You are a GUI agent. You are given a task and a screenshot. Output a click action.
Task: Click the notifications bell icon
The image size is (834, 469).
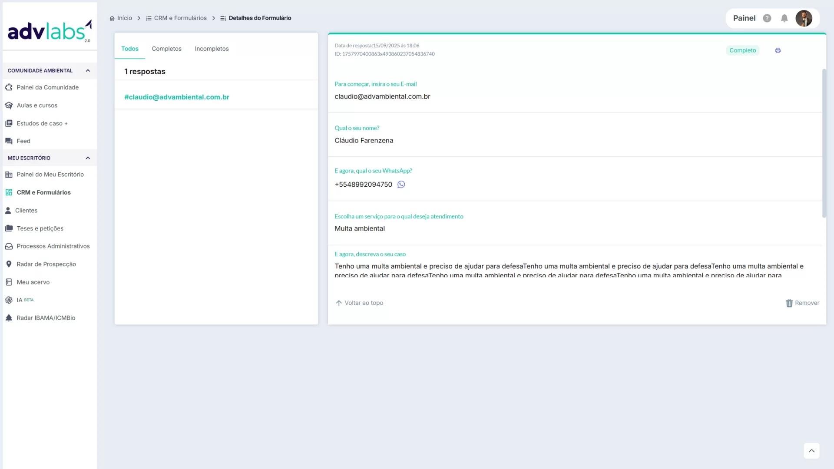pos(784,18)
